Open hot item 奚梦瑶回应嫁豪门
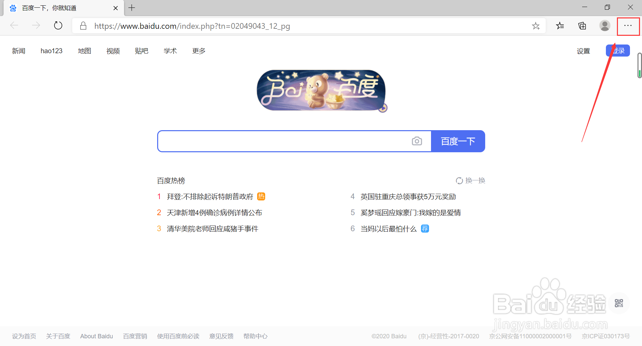642x346 pixels. 411,213
